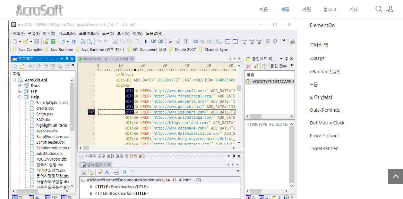This screenshot has width=403, height=199.
Task: Click the Open folder icon in AcroEdit toolbar
Action: 26,42
